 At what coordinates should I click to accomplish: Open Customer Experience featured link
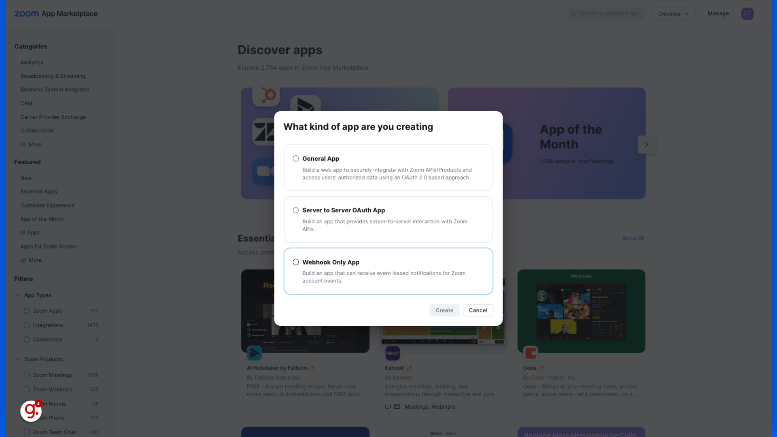coord(47,206)
